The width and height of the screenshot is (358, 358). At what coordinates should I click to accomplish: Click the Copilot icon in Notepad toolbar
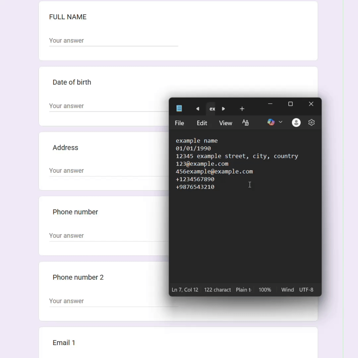pyautogui.click(x=271, y=122)
